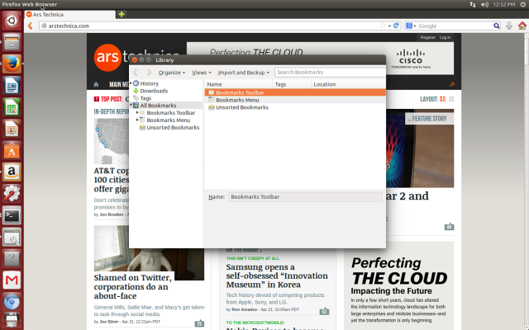This screenshot has height=330, width=529.
Task: Click Log in link on Ars page
Action: (x=445, y=37)
